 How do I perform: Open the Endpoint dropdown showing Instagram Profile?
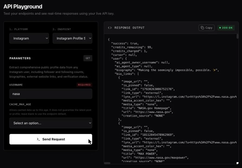tap(72, 38)
